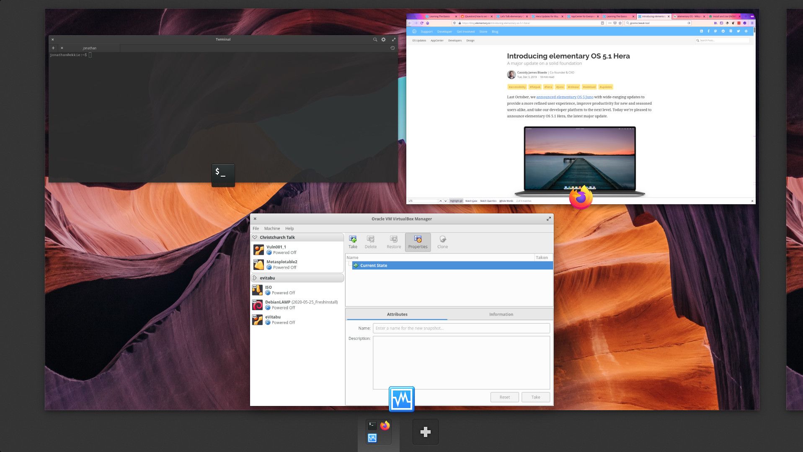
Task: Add a new Terminal tab with plus icon
Action: pyautogui.click(x=53, y=48)
